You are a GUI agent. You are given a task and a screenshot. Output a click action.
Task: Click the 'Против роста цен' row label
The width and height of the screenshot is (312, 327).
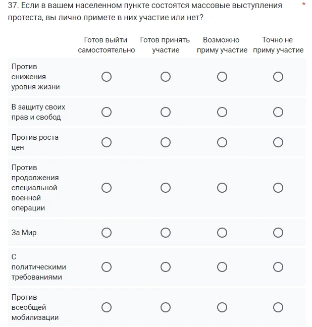(x=35, y=142)
